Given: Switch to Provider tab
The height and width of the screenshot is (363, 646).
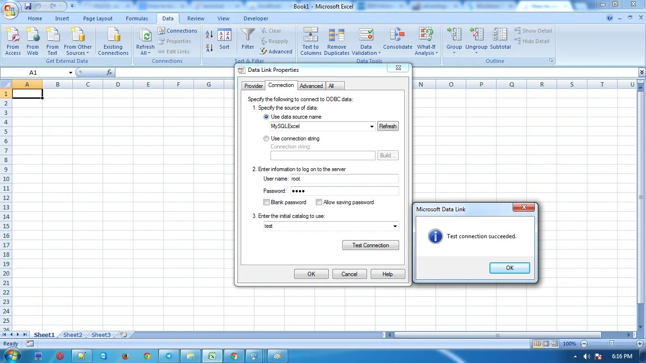Looking at the screenshot, I should coord(253,86).
